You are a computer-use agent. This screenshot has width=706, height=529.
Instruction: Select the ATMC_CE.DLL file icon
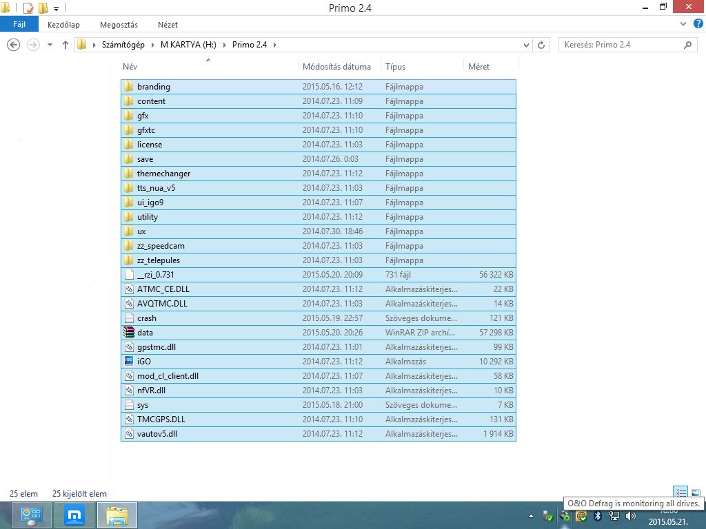129,289
